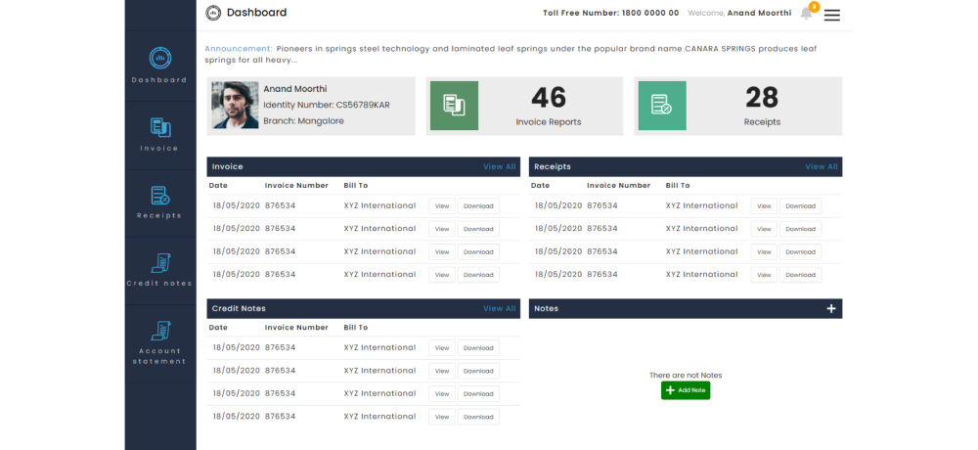The height and width of the screenshot is (450, 978).
Task: Click the green Receipts card icon
Action: (x=662, y=106)
